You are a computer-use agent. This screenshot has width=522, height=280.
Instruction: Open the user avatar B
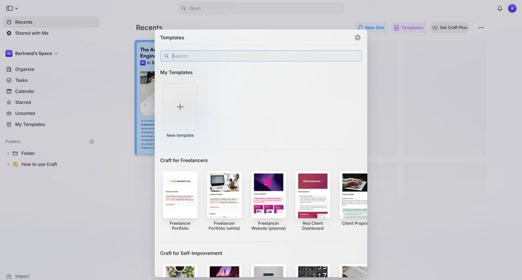click(x=512, y=8)
